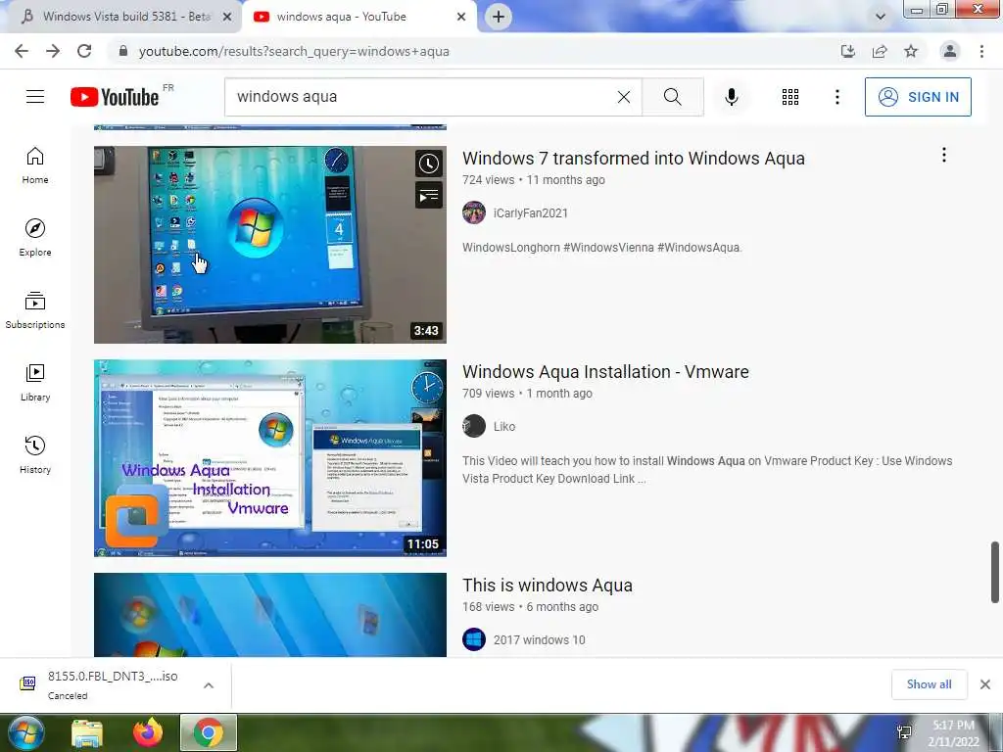Reload the YouTube page
The height and width of the screenshot is (752, 1003).
click(x=84, y=51)
